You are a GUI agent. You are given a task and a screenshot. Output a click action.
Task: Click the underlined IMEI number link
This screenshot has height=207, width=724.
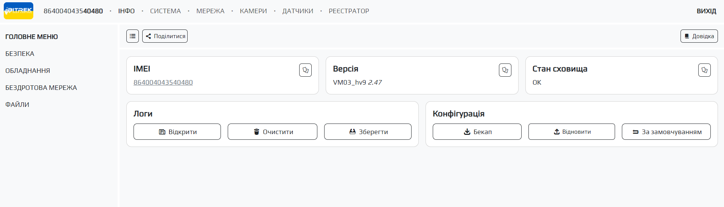163,82
